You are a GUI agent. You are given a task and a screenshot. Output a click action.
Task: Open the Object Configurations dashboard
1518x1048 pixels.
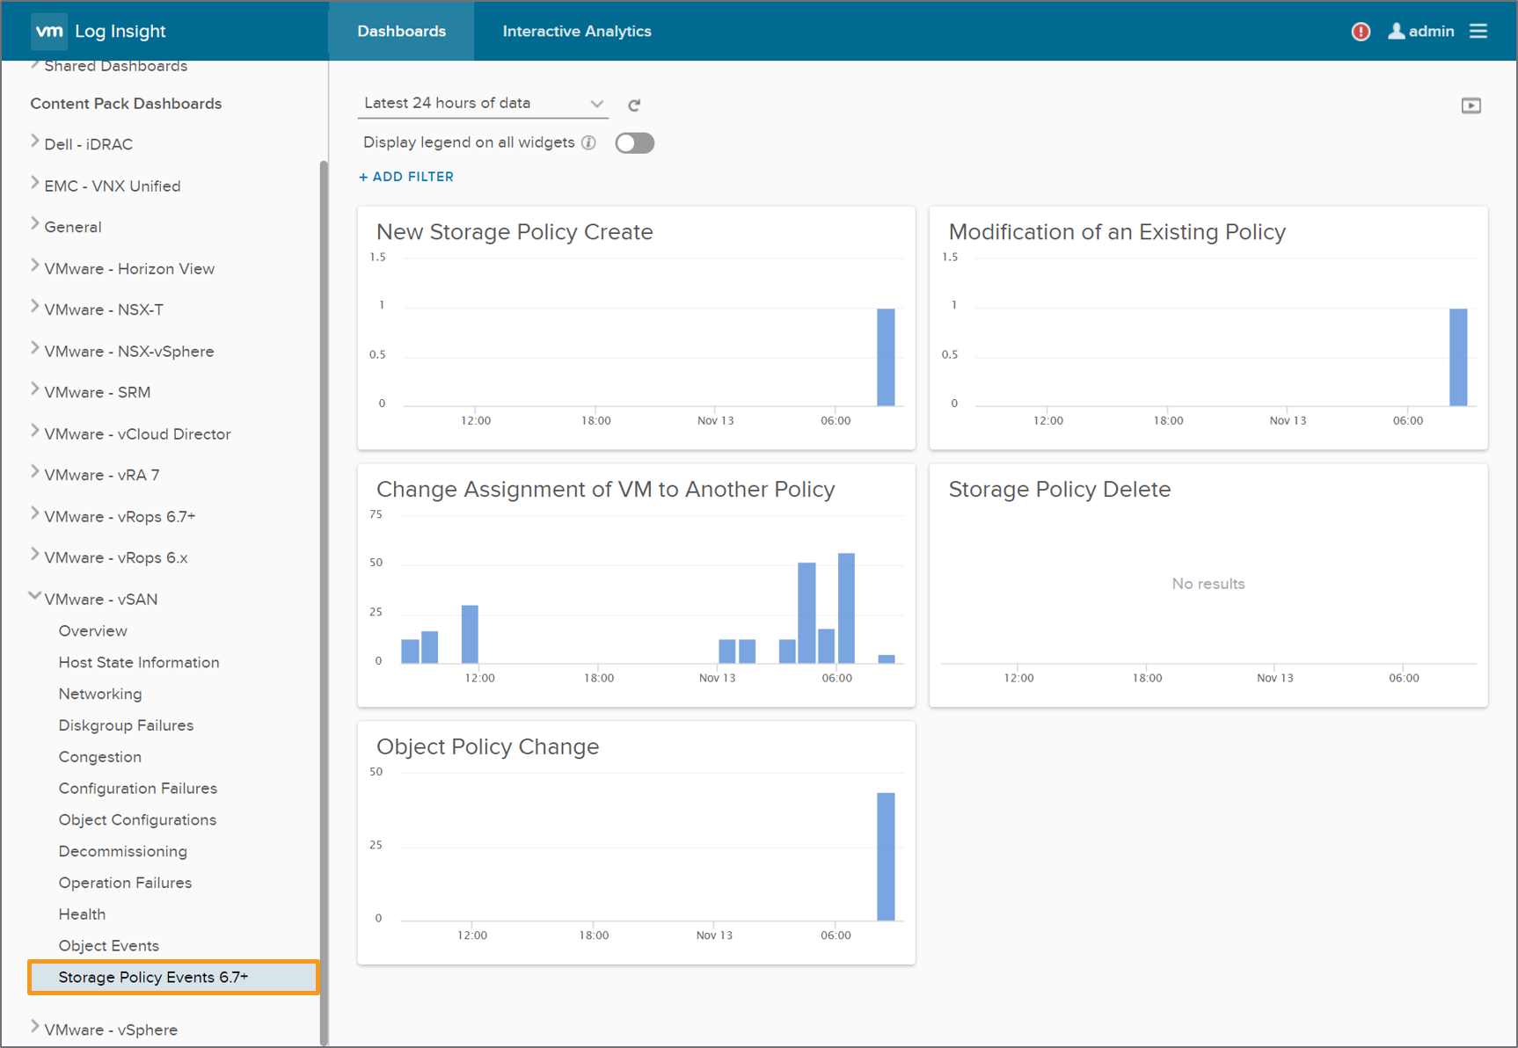tap(137, 820)
